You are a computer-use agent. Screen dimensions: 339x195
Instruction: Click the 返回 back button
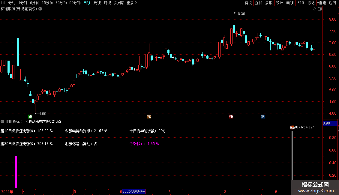[x=332, y=3]
